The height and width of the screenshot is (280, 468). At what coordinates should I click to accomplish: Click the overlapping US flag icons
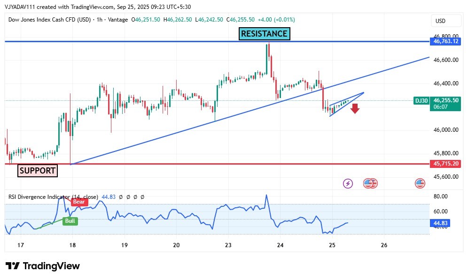pos(370,183)
